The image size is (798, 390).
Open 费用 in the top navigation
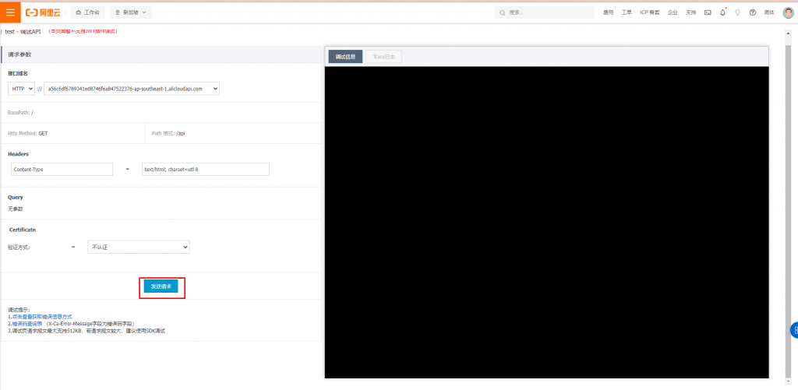click(x=608, y=12)
